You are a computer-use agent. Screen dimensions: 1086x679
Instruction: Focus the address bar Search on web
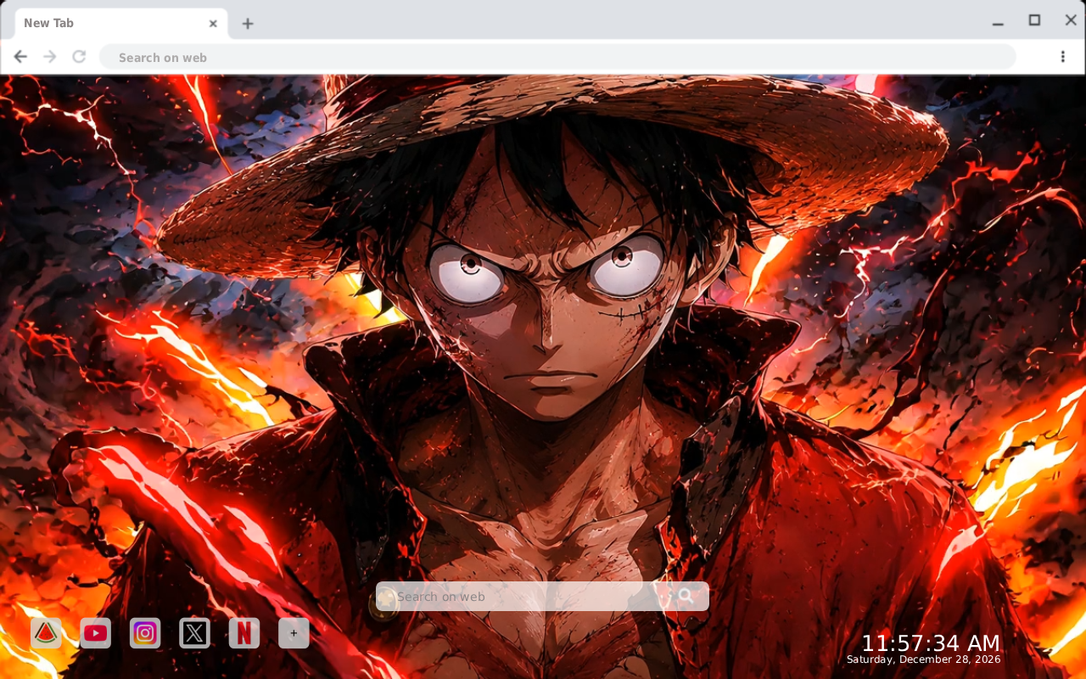(557, 57)
